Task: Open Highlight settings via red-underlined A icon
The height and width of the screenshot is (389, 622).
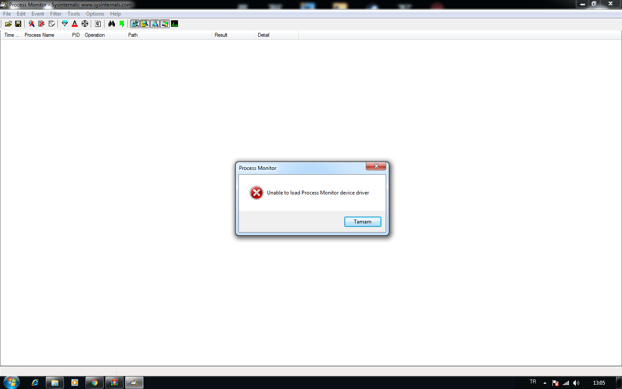Action: point(75,24)
